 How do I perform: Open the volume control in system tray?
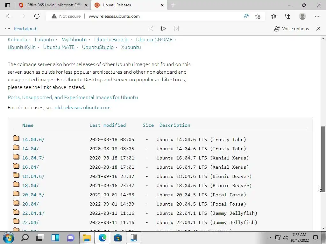[x=286, y=238]
